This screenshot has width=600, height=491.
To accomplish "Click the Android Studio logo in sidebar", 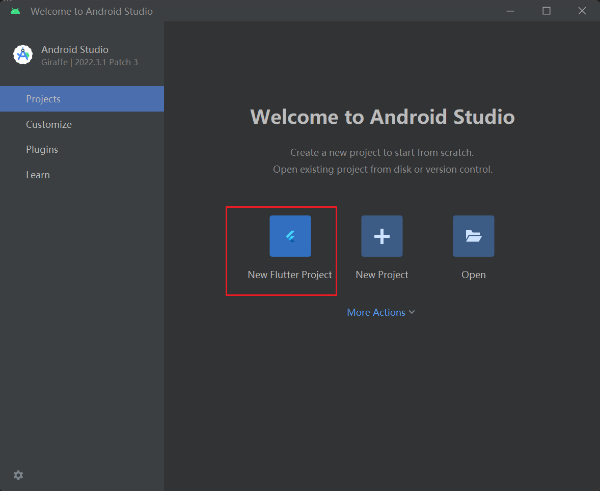I will coord(23,54).
